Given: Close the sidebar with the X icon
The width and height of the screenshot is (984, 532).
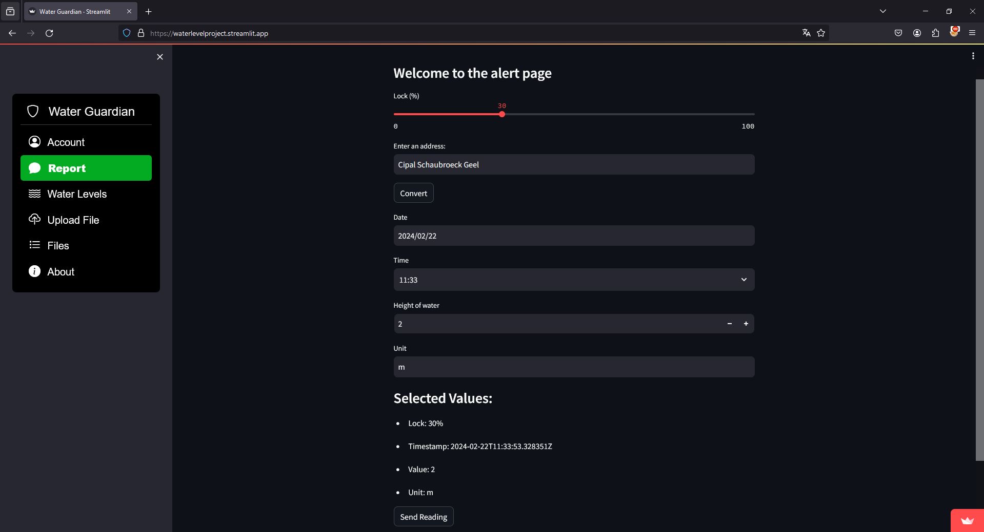Looking at the screenshot, I should pyautogui.click(x=160, y=57).
